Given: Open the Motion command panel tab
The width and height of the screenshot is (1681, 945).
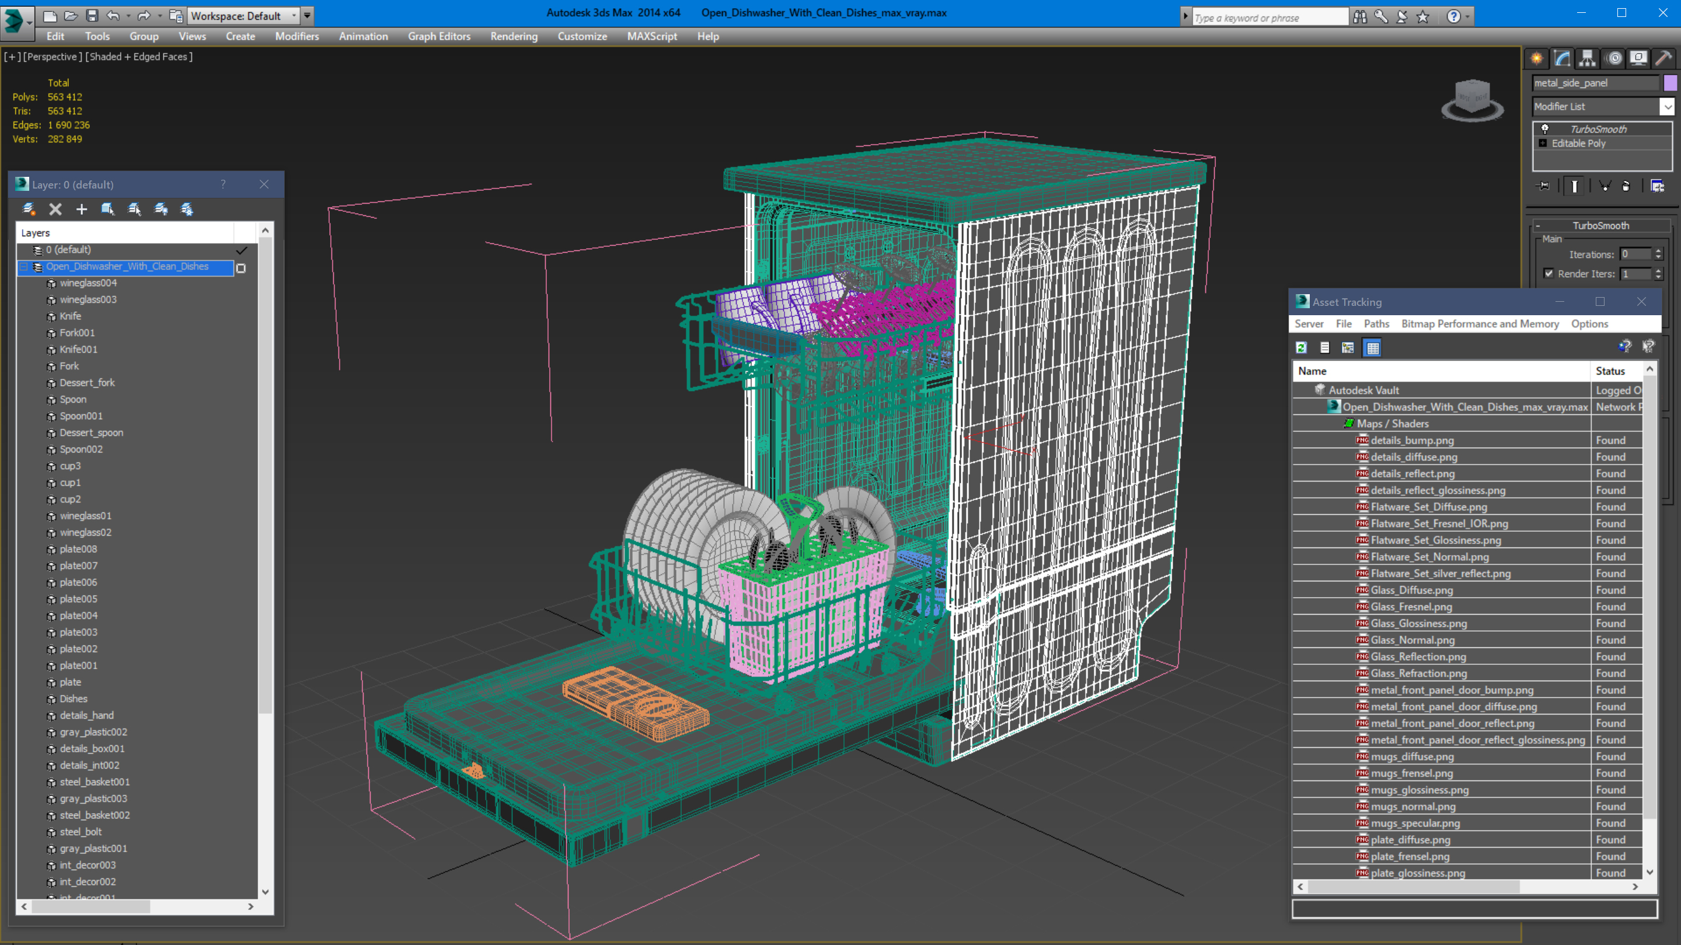Looking at the screenshot, I should coord(1614,59).
